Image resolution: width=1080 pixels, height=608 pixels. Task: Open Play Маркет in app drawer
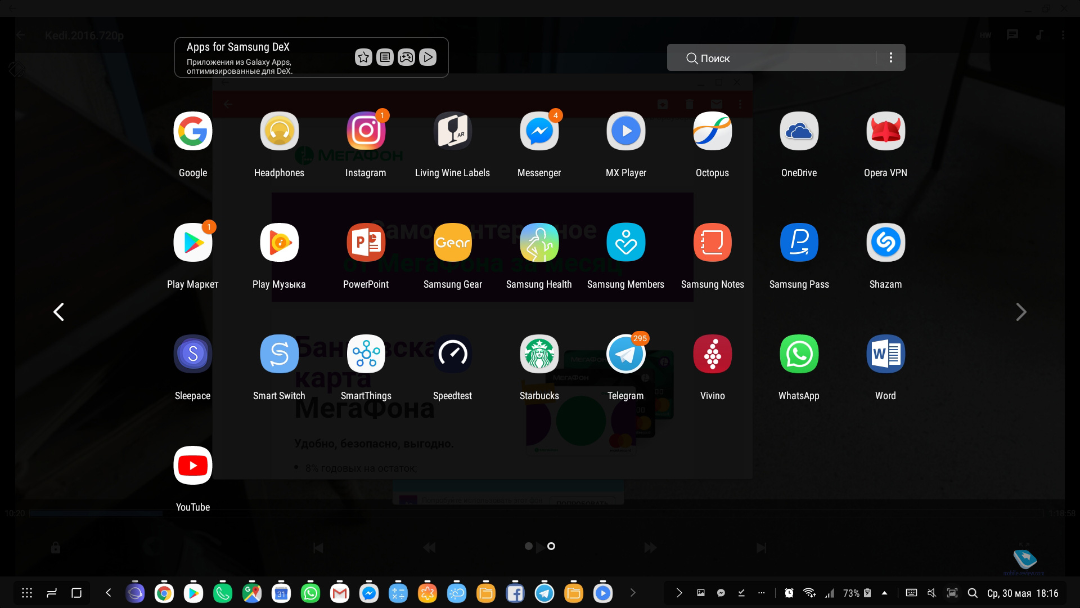193,243
